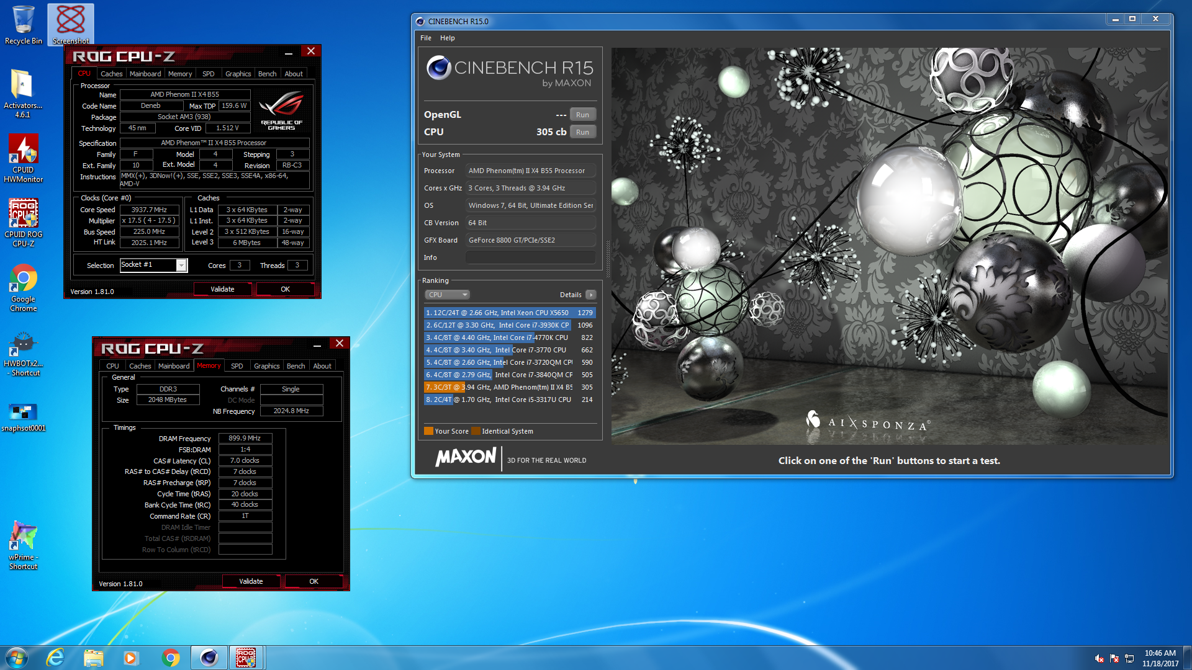The image size is (1192, 670).
Task: Open the Cinebench File menu
Action: (x=426, y=38)
